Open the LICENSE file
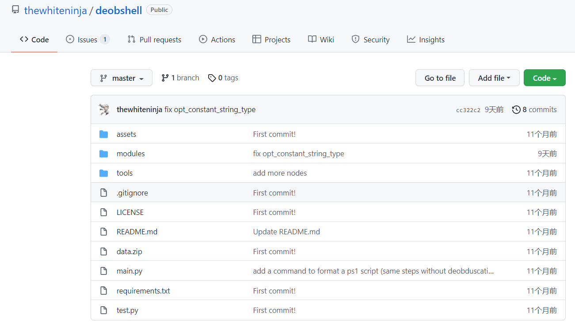This screenshot has width=575, height=327. click(130, 212)
